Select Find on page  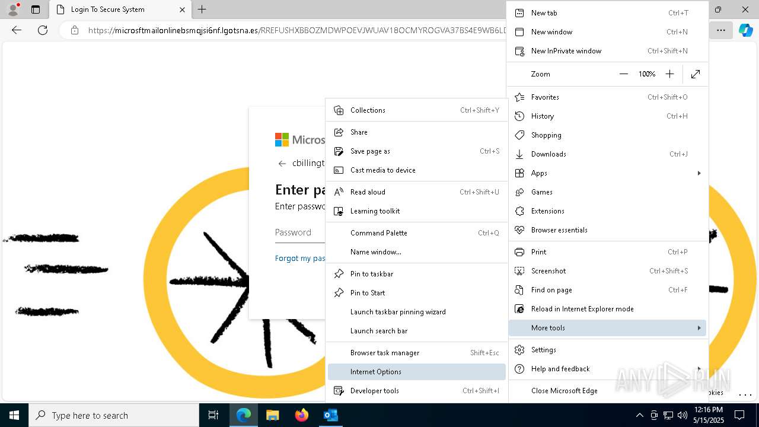[x=607, y=290]
